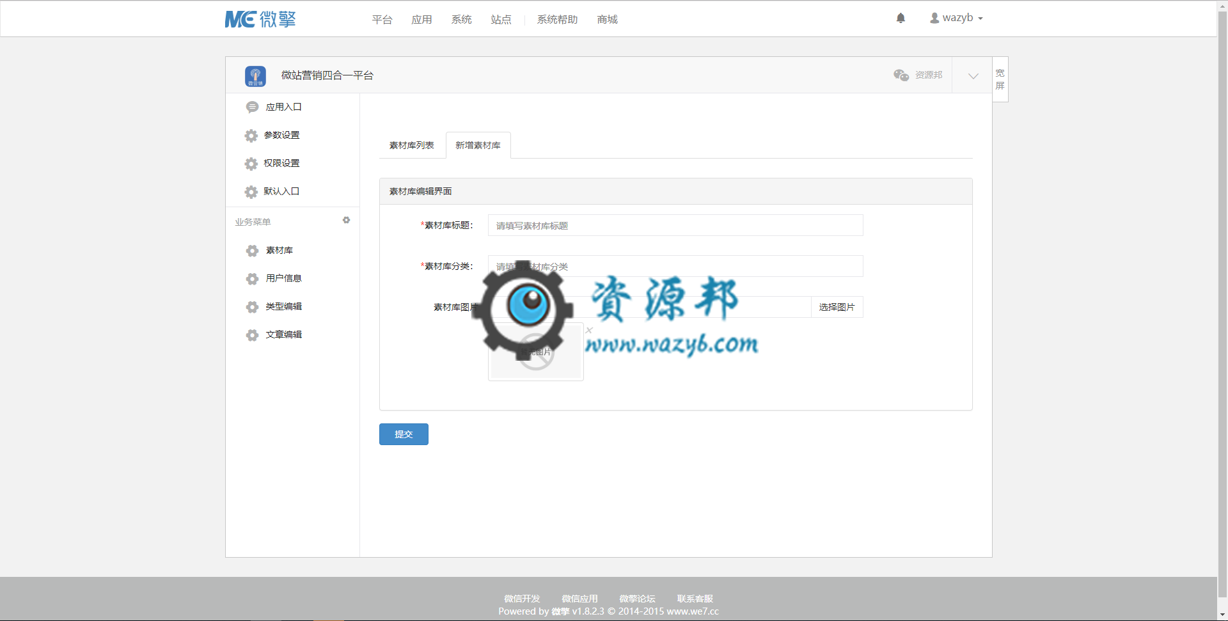Open 参数设置 in the sidebar

click(282, 136)
